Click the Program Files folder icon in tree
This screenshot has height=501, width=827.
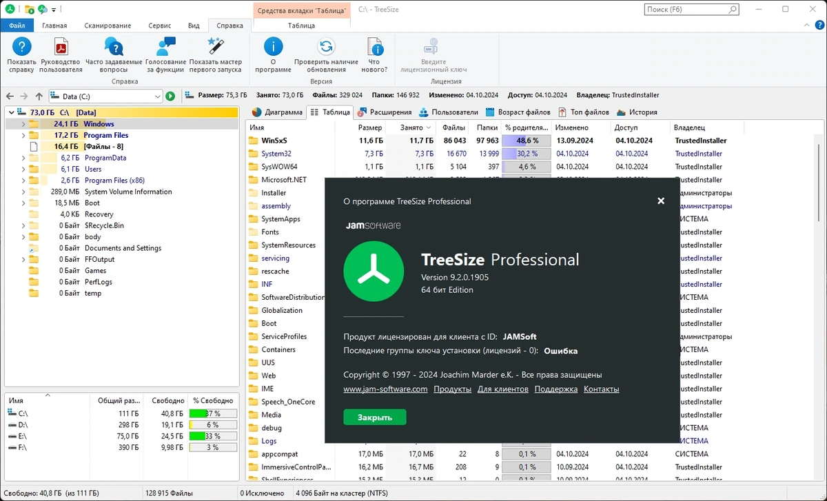click(x=34, y=135)
